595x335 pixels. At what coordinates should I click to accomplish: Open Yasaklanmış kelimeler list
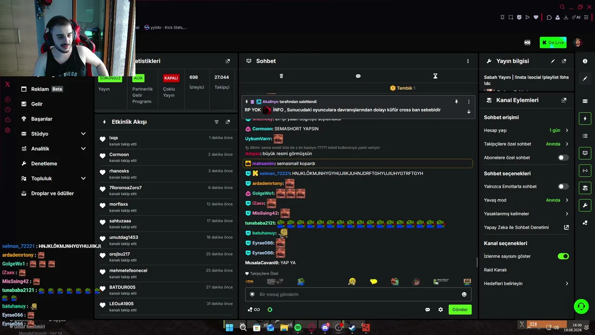point(526,214)
